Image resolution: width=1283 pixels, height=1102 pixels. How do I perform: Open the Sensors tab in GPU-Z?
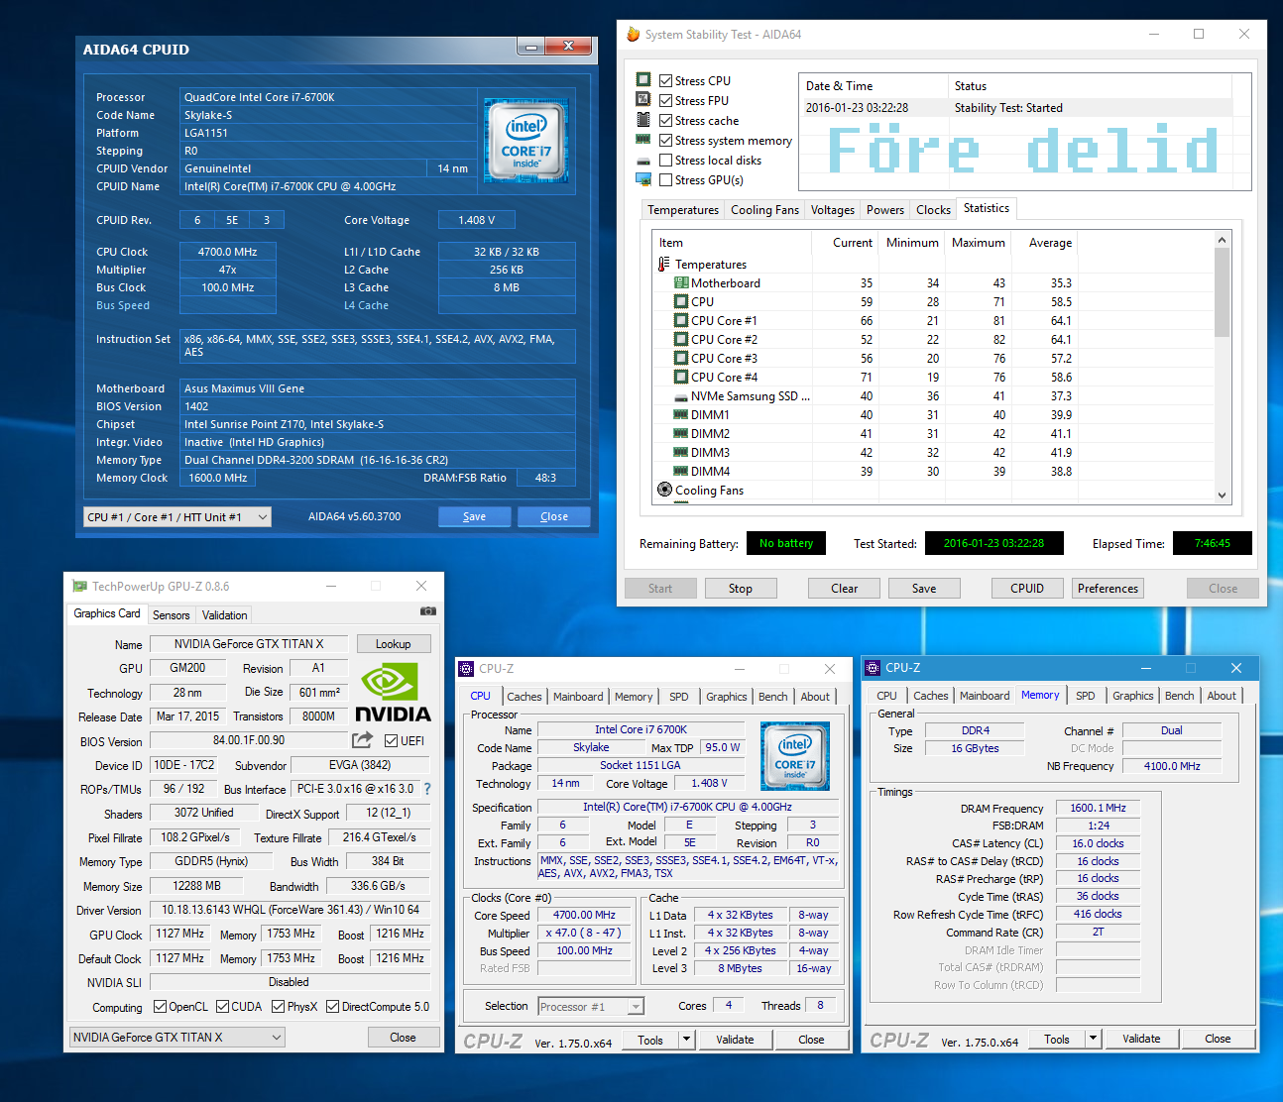click(x=171, y=615)
